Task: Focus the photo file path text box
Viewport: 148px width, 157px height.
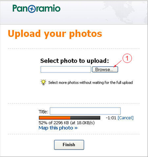Action: (x=66, y=69)
